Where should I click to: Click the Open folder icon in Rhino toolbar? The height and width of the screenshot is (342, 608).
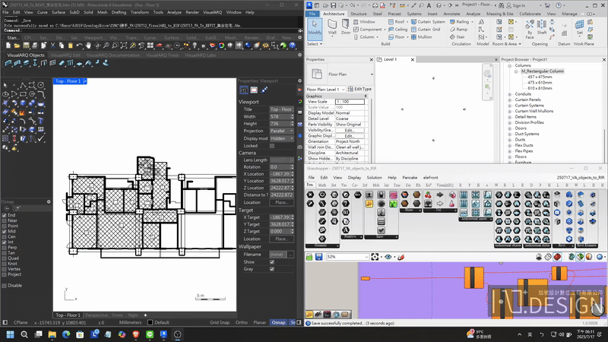tap(17, 46)
